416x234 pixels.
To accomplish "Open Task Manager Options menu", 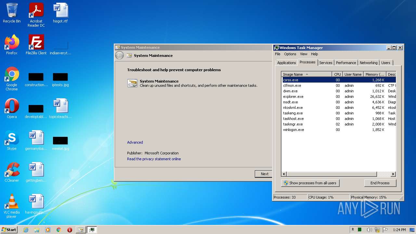I will click(290, 54).
